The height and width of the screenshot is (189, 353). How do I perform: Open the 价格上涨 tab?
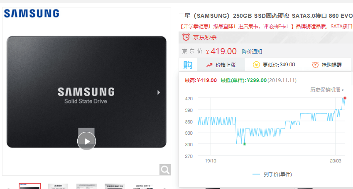(221, 65)
